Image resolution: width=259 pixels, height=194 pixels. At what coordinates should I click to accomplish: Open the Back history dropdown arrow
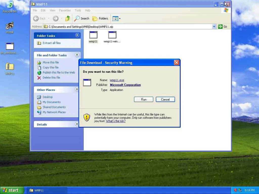tap(49, 18)
